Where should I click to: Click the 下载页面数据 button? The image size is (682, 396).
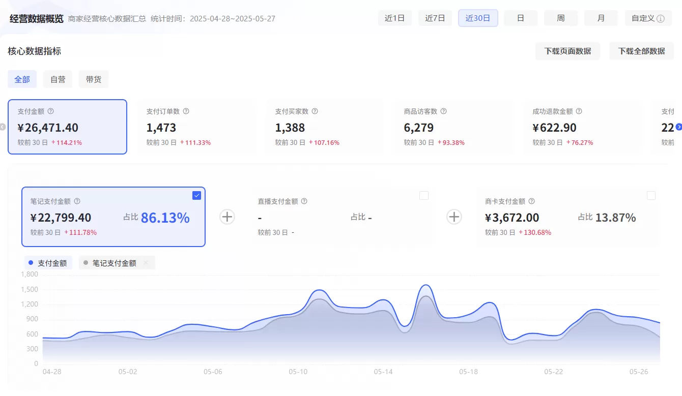[x=567, y=51]
